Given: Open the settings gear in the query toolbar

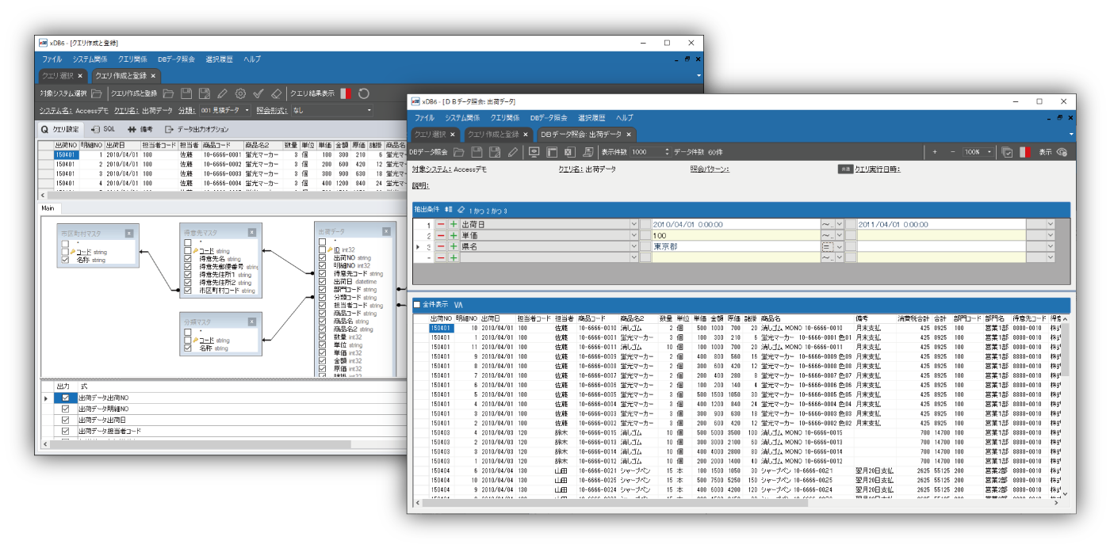Looking at the screenshot, I should tap(240, 93).
